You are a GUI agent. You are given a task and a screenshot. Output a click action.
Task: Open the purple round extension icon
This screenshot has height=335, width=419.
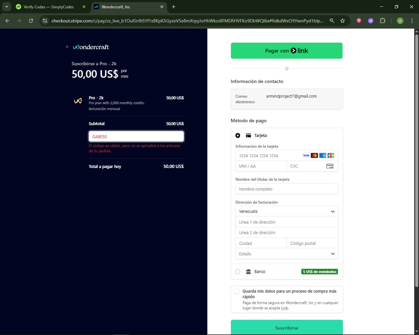pos(371,21)
